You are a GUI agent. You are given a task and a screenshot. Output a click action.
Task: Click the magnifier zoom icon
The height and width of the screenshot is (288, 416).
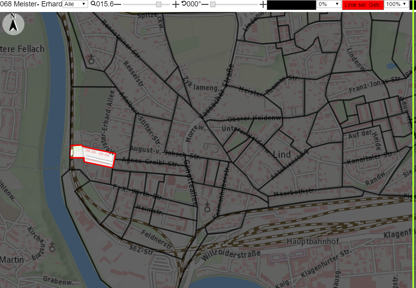click(93, 4)
